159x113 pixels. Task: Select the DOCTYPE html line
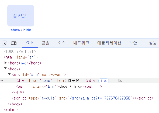(x=20, y=52)
